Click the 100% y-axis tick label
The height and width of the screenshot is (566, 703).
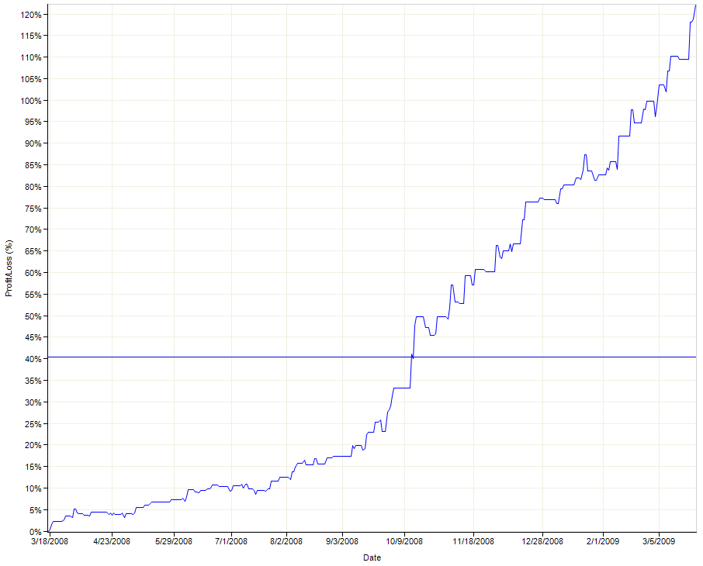click(x=30, y=101)
